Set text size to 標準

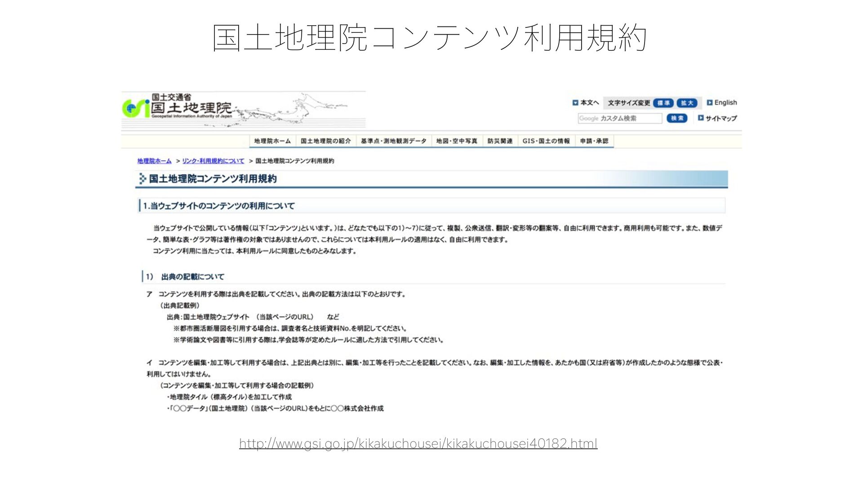click(x=663, y=103)
